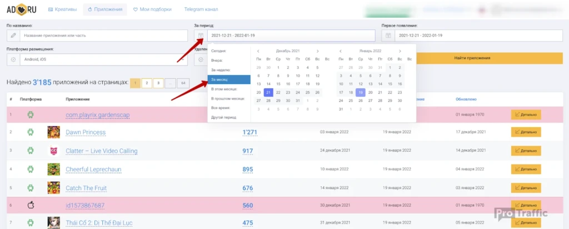Click the pencil icon beside name field

click(x=13, y=36)
